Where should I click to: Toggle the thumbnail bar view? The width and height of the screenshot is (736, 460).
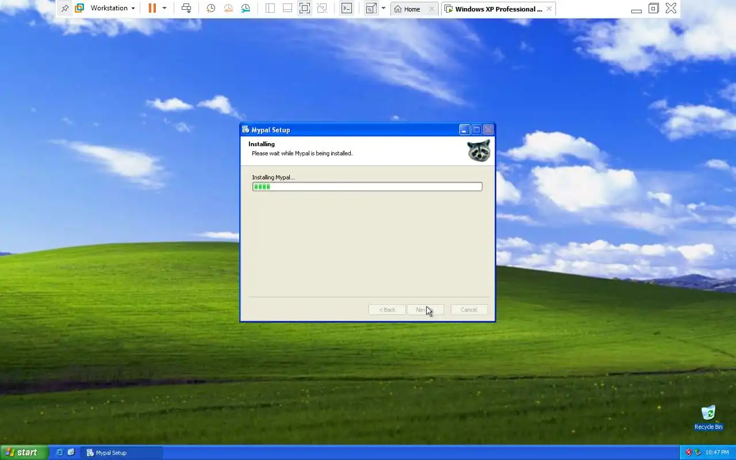point(287,9)
